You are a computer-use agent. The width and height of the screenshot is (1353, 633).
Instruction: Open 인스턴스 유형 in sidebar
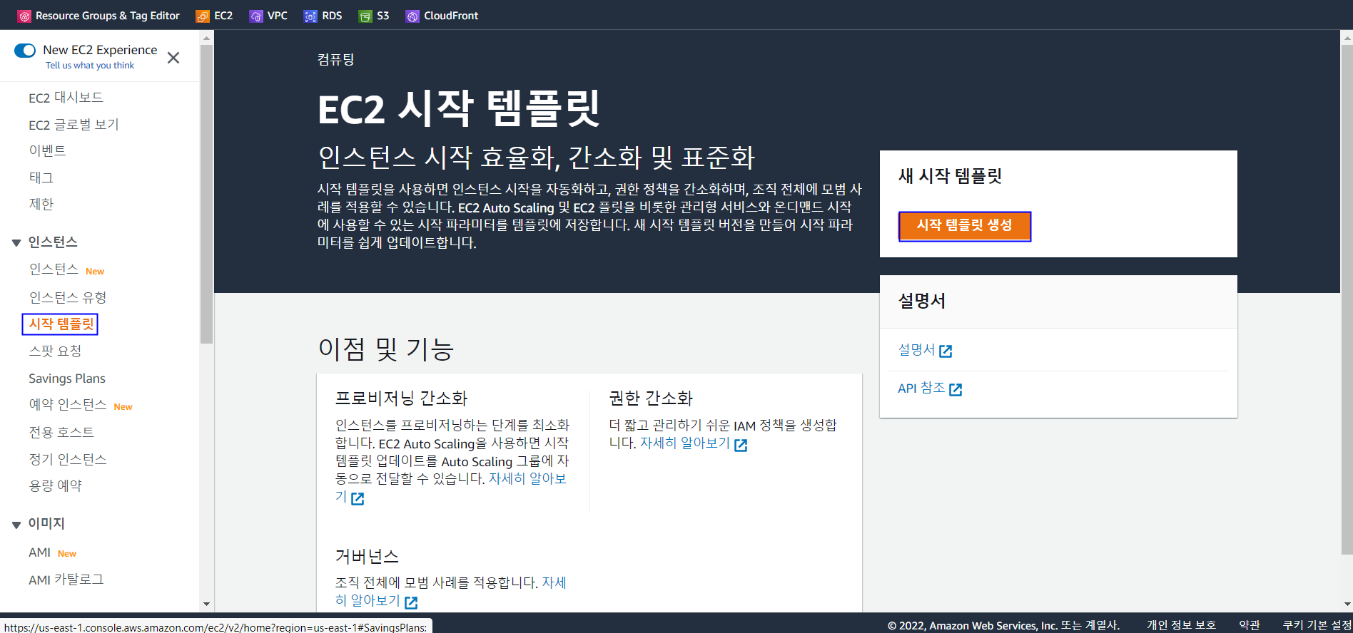pos(67,297)
